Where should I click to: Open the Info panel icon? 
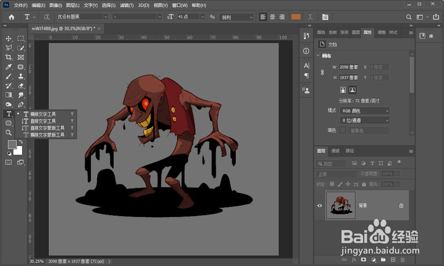tap(306, 51)
